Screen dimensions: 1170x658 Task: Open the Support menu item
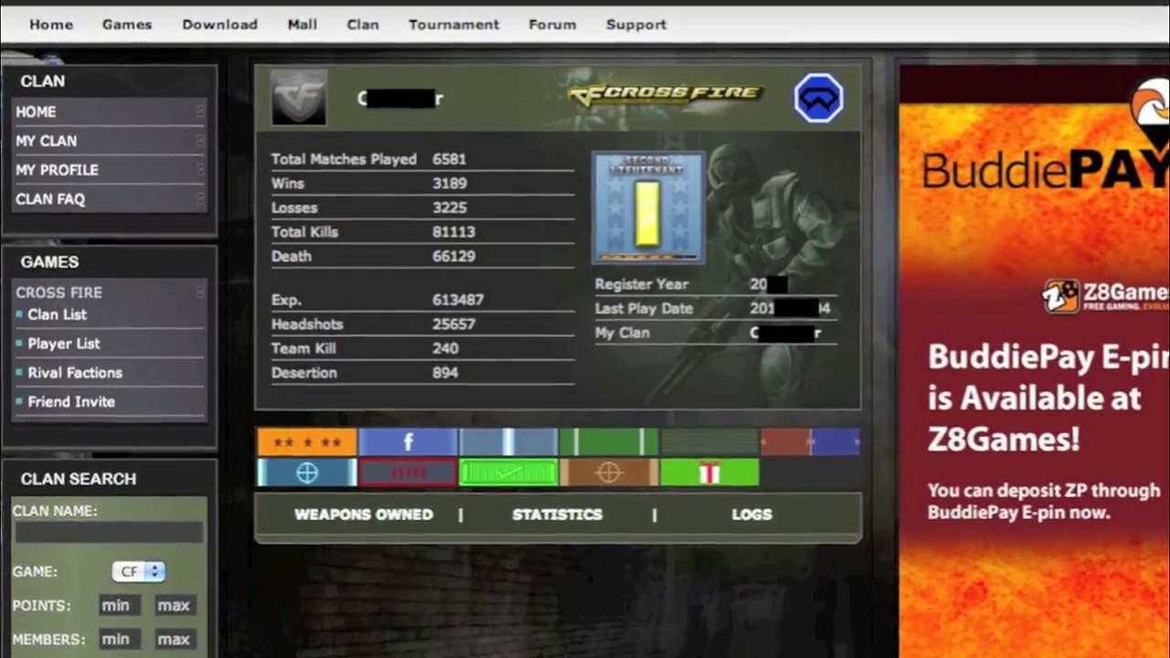636,25
